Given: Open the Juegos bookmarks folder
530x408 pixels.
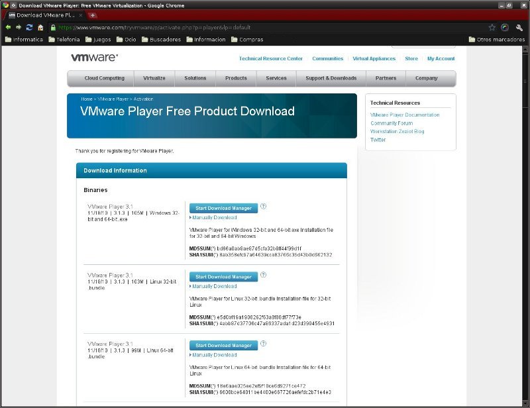Looking at the screenshot, I should [98, 40].
